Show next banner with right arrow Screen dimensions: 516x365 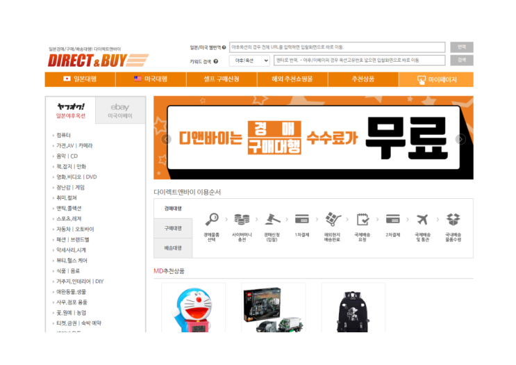pos(460,139)
